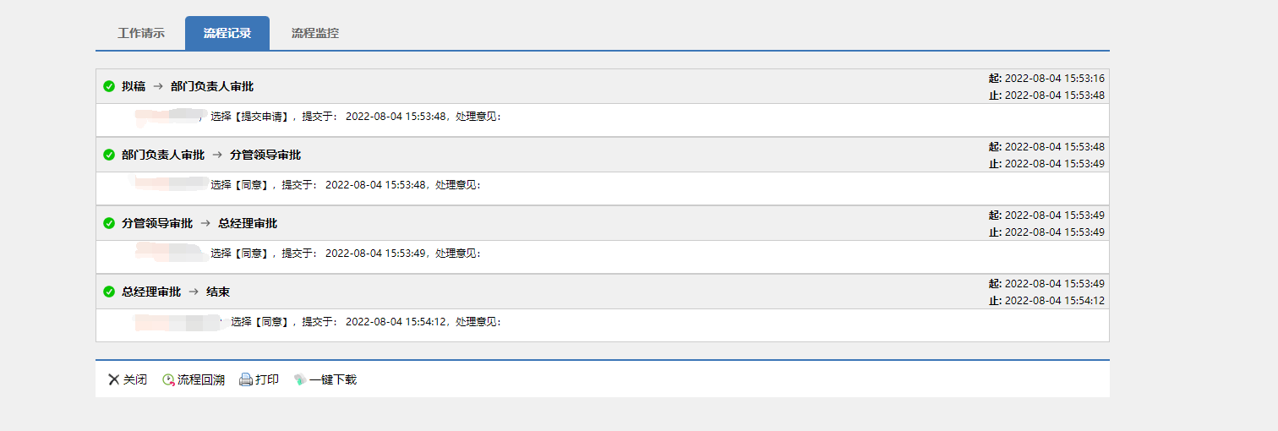1278x431 pixels.
Task: Select the 流程记录 tab
Action: (x=227, y=34)
